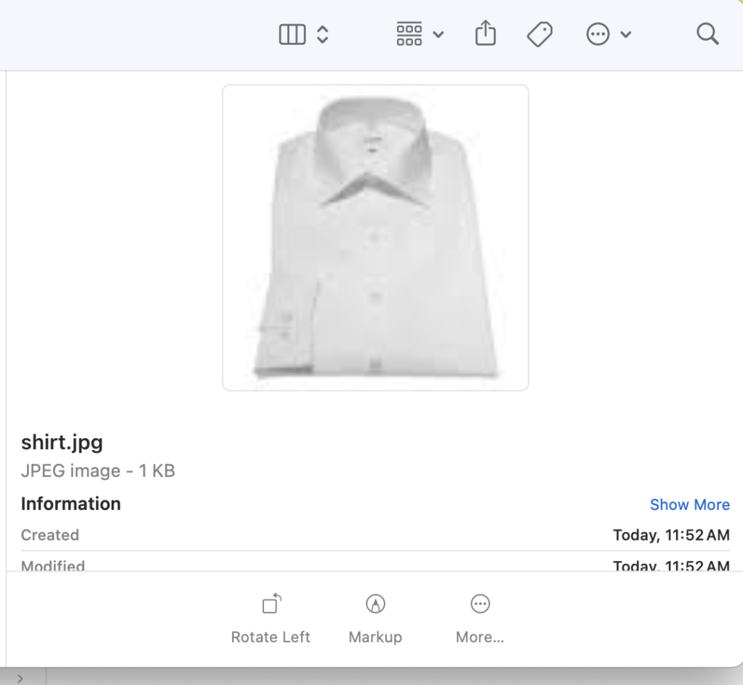Click the Group By grid icon
This screenshot has width=743, height=685.
(409, 34)
